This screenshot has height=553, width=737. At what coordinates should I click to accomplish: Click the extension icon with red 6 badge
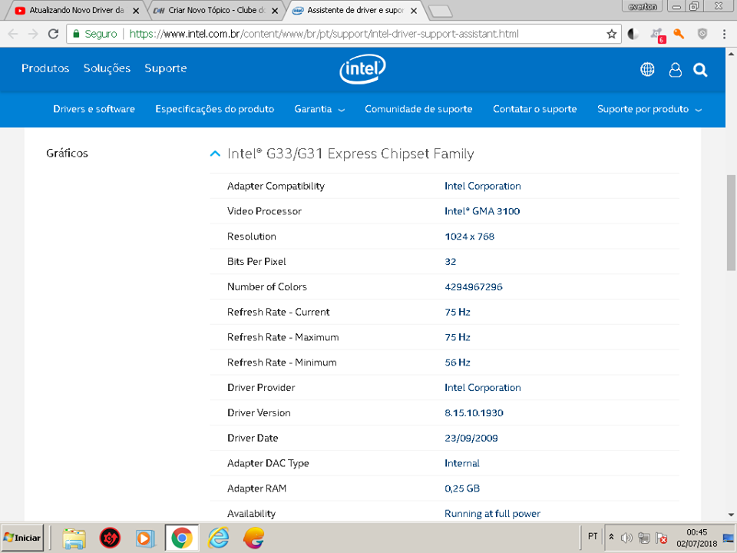click(x=658, y=35)
